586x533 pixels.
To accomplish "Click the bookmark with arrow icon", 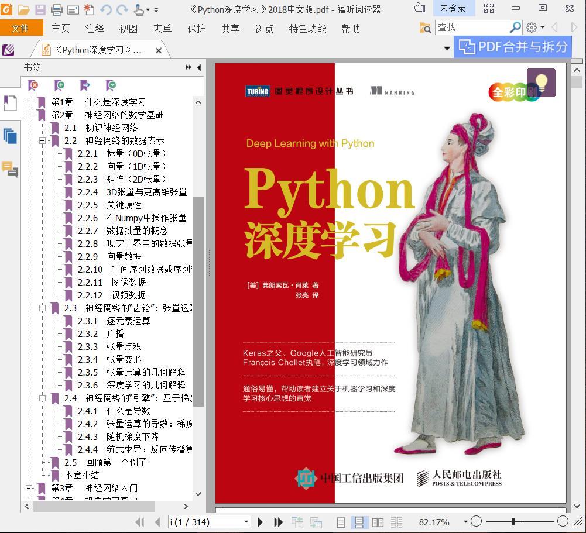I will pos(85,85).
